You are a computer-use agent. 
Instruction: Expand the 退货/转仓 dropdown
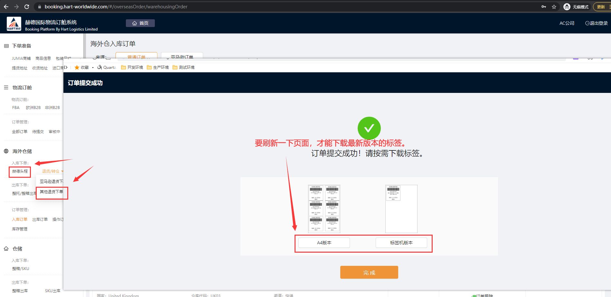[52, 171]
